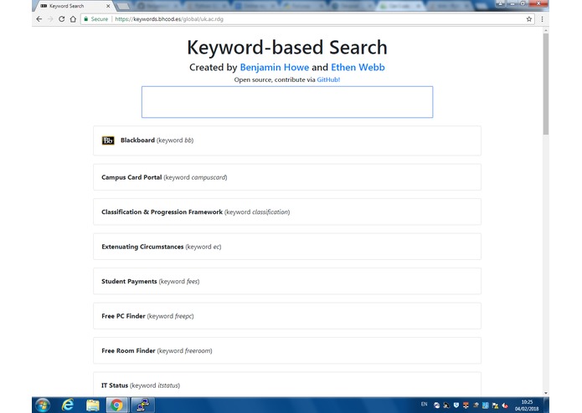Click the Blackboard Bb logo icon

click(x=108, y=140)
